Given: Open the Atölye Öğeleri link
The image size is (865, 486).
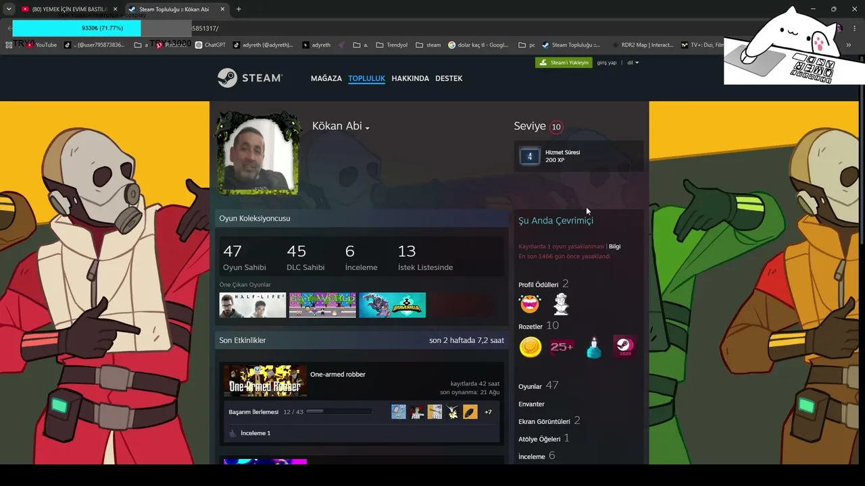Looking at the screenshot, I should click(539, 439).
